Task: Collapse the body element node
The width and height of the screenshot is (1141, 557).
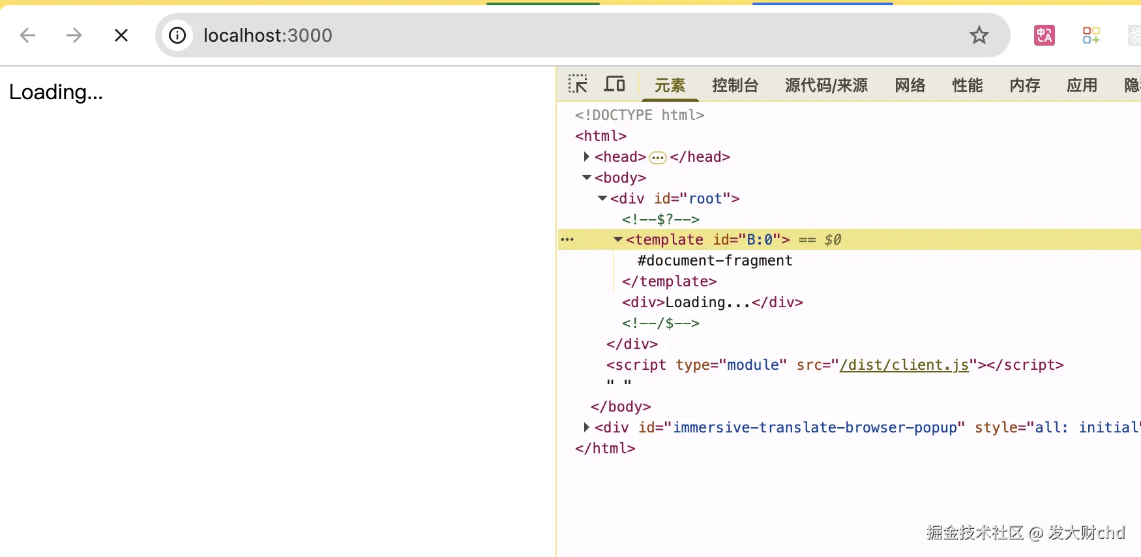Action: tap(586, 177)
